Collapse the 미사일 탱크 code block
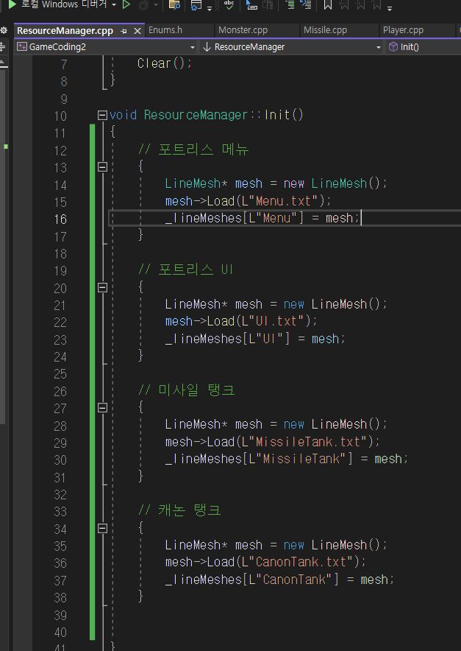Image resolution: width=461 pixels, height=651 pixels. coord(102,408)
